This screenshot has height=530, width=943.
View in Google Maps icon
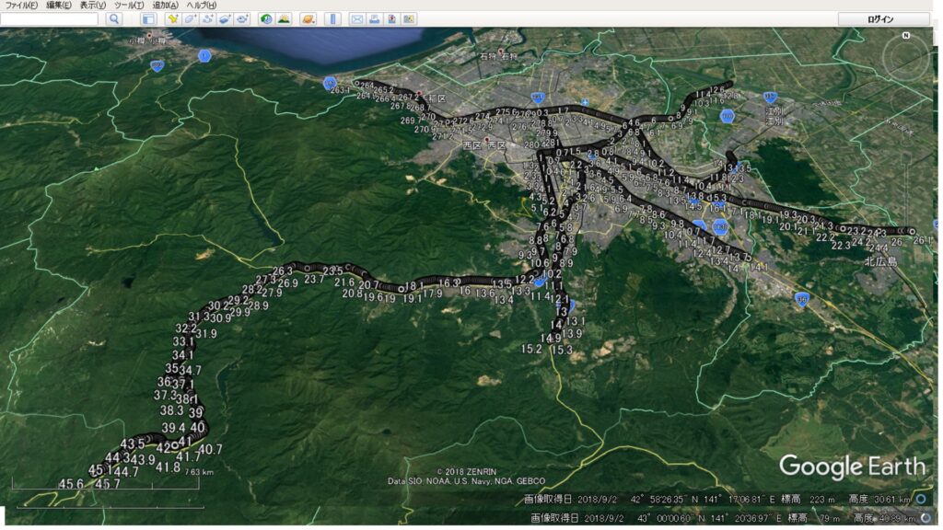click(409, 18)
